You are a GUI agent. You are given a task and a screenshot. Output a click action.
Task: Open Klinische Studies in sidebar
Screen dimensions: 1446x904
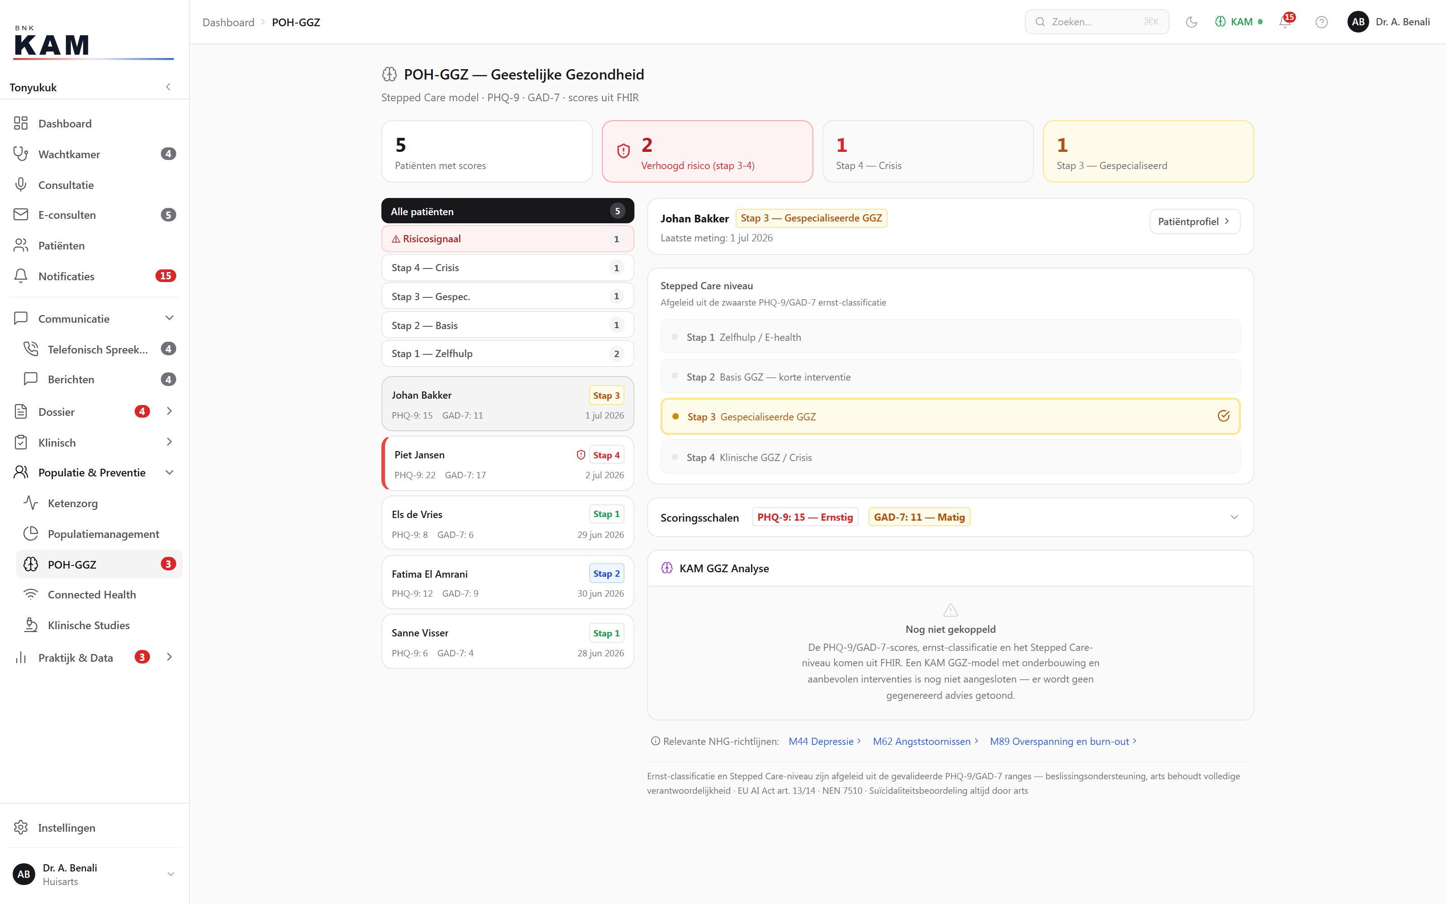tap(99, 626)
